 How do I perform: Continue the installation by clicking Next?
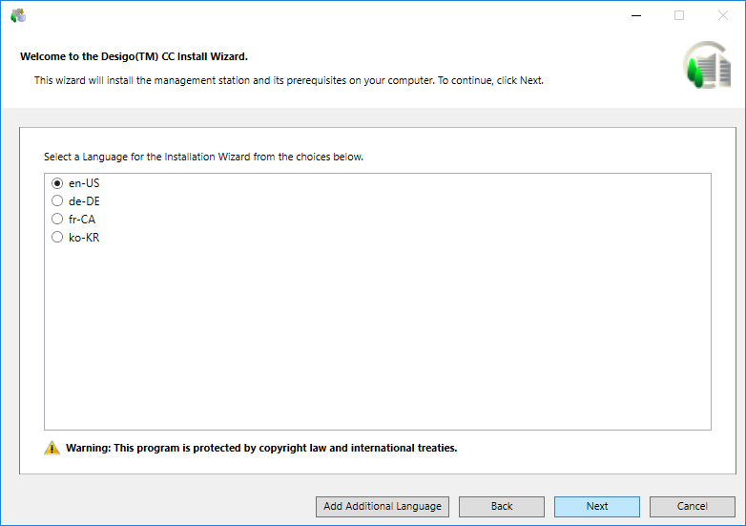(x=596, y=506)
